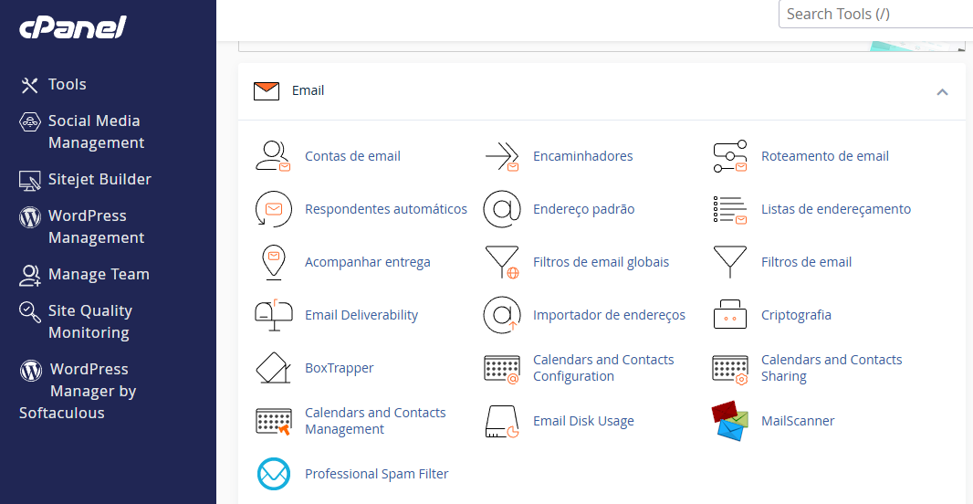The image size is (973, 504).
Task: Click the Email Deliverability mailbox icon
Action: (x=272, y=315)
